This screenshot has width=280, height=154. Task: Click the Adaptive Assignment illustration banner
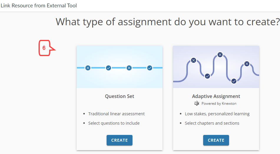[216, 67]
